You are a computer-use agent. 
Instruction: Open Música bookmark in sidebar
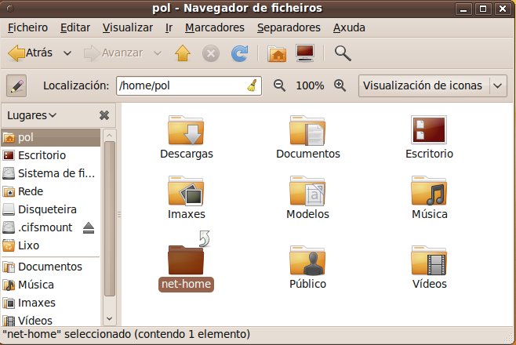(51, 285)
